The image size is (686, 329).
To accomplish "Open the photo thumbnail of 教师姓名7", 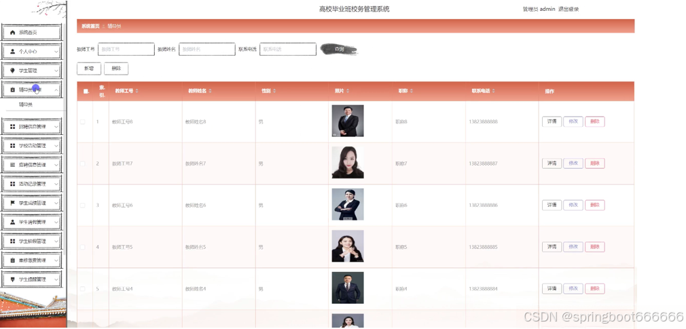I will click(347, 163).
